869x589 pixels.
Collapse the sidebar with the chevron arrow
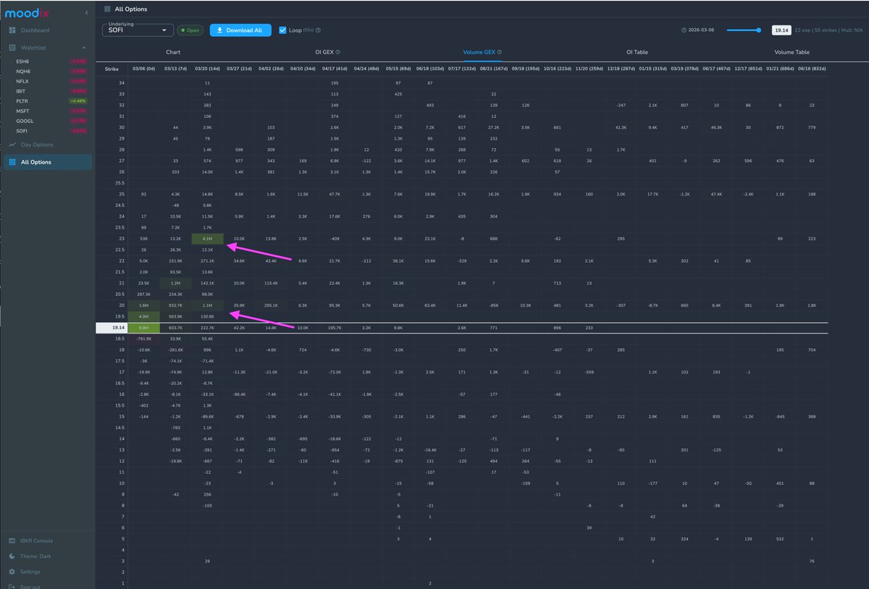[x=87, y=13]
